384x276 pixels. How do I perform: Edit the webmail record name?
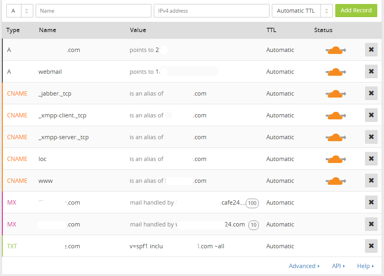pos(50,71)
